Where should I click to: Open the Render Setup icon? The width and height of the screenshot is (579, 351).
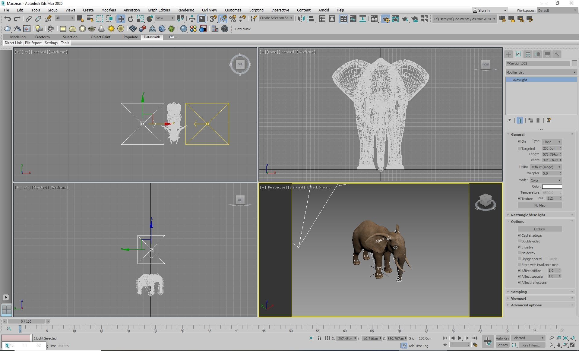pos(386,19)
